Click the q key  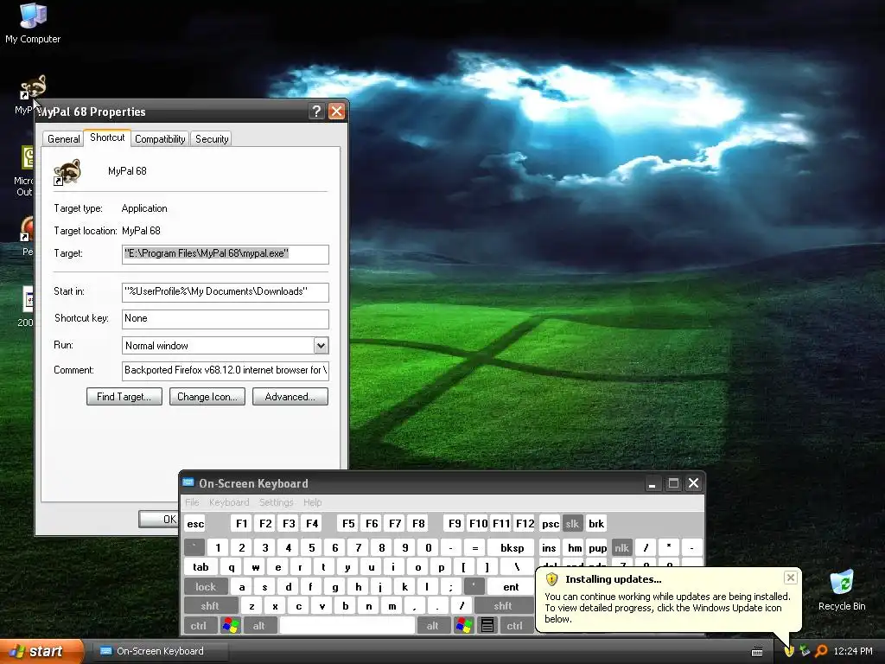232,567
